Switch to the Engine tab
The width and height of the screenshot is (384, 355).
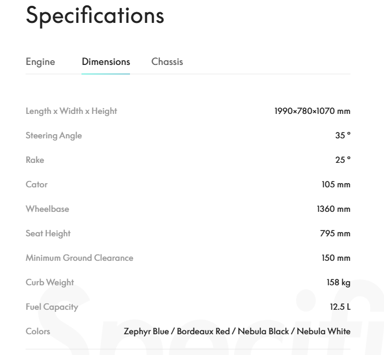(40, 62)
